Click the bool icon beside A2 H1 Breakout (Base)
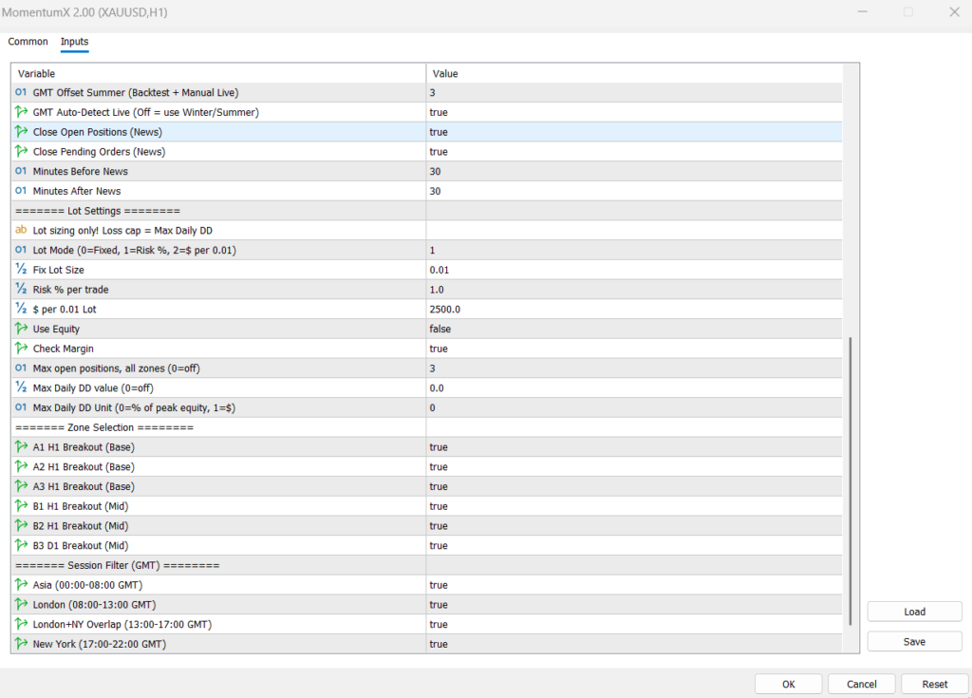This screenshot has width=972, height=698. click(21, 466)
